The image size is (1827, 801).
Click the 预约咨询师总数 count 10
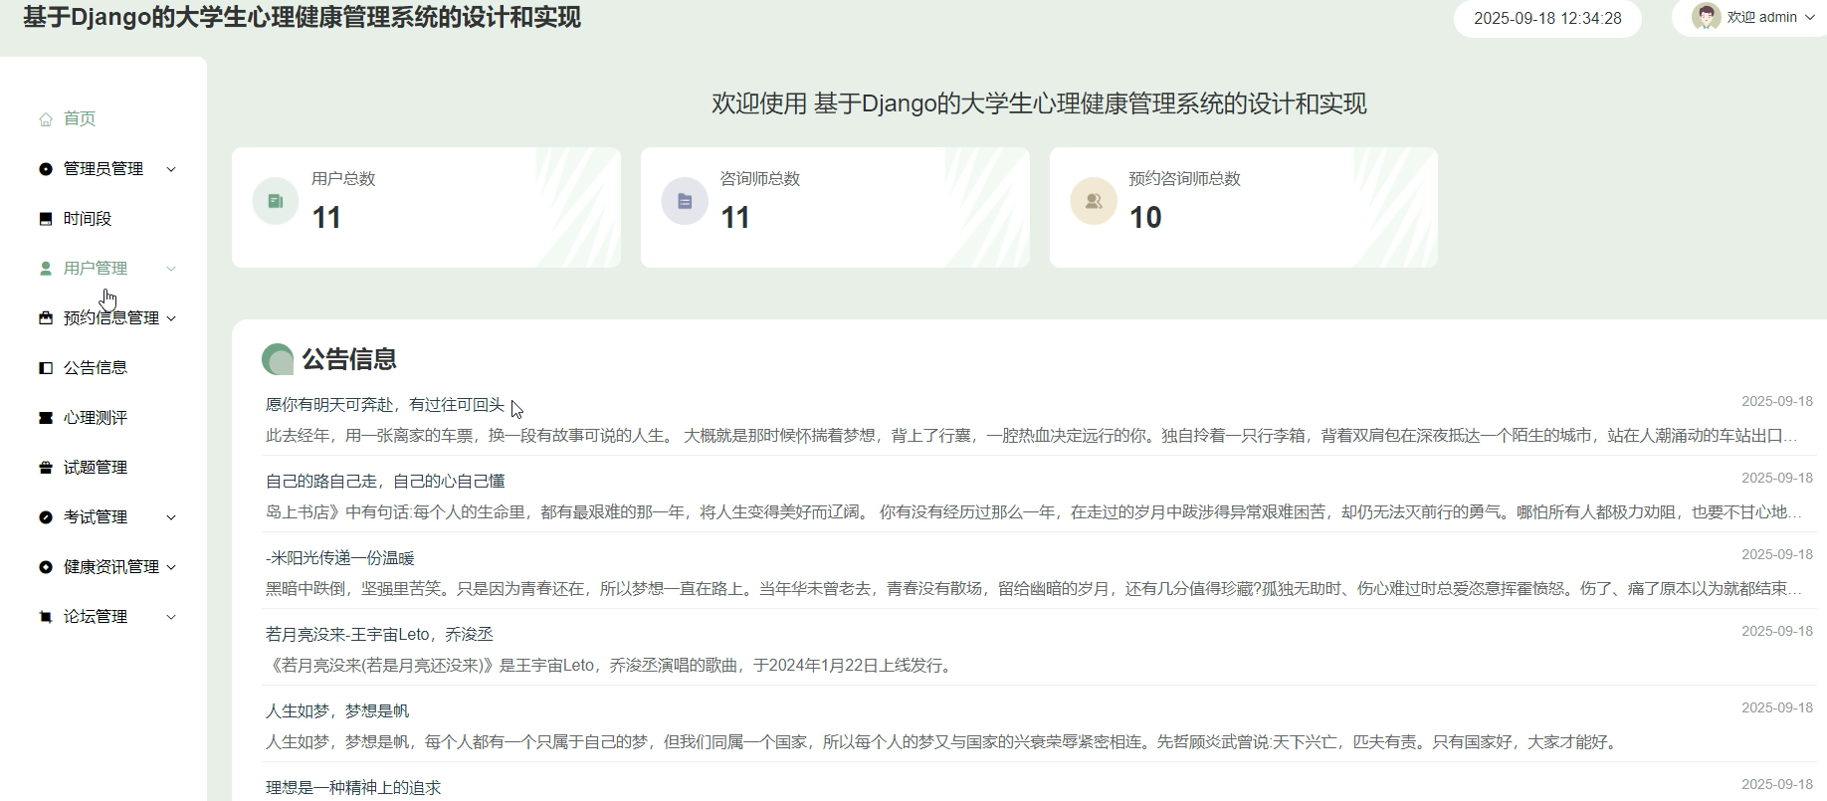pos(1145,218)
